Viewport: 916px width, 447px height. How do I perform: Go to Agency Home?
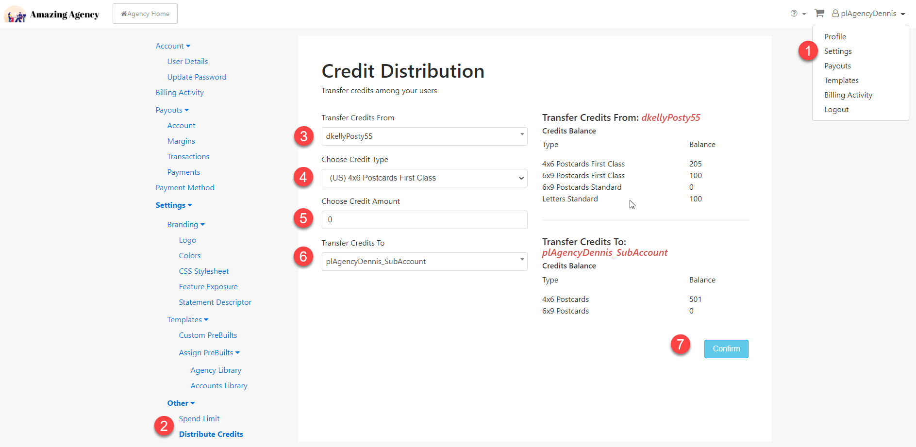coord(145,14)
